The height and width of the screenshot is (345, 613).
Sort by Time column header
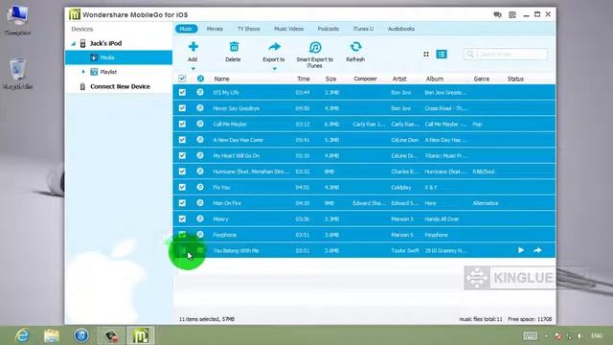tap(304, 79)
